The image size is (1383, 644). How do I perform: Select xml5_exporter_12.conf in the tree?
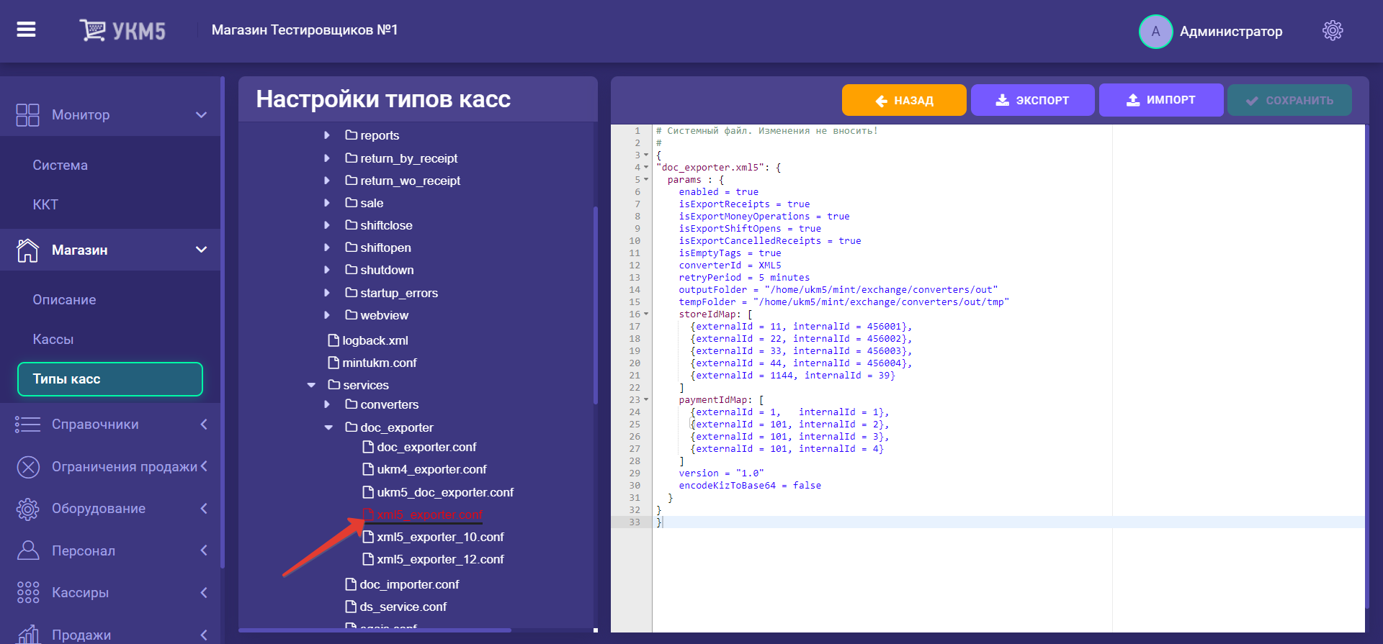pos(440,559)
